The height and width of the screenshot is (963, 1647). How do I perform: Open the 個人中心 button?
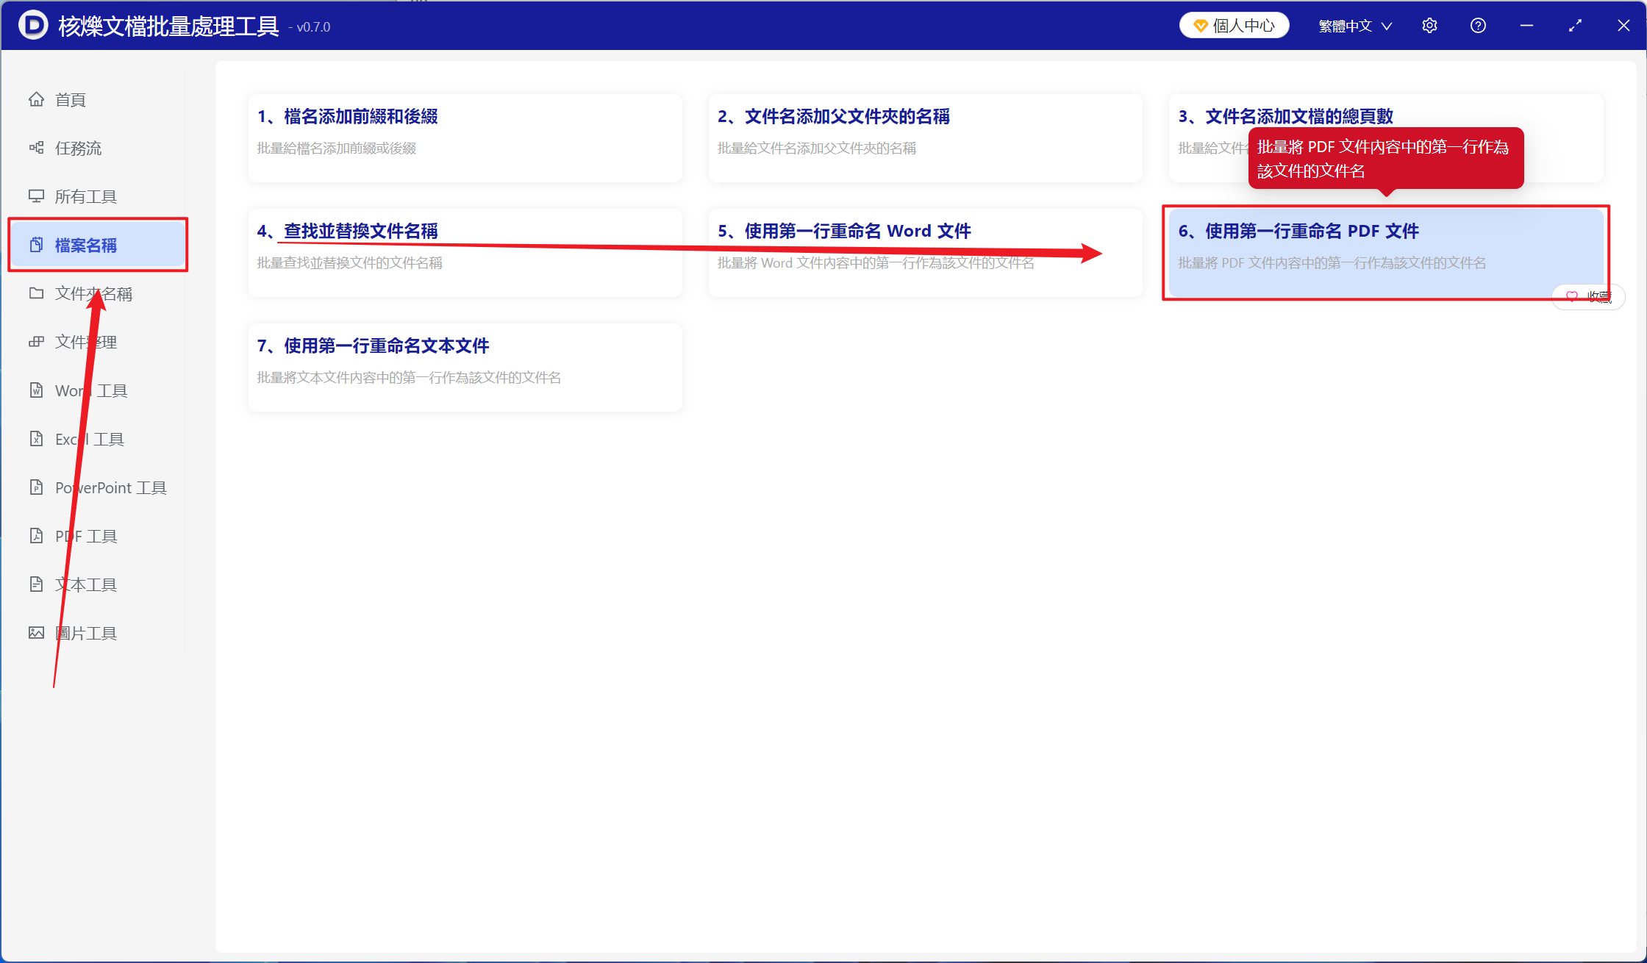(1234, 26)
